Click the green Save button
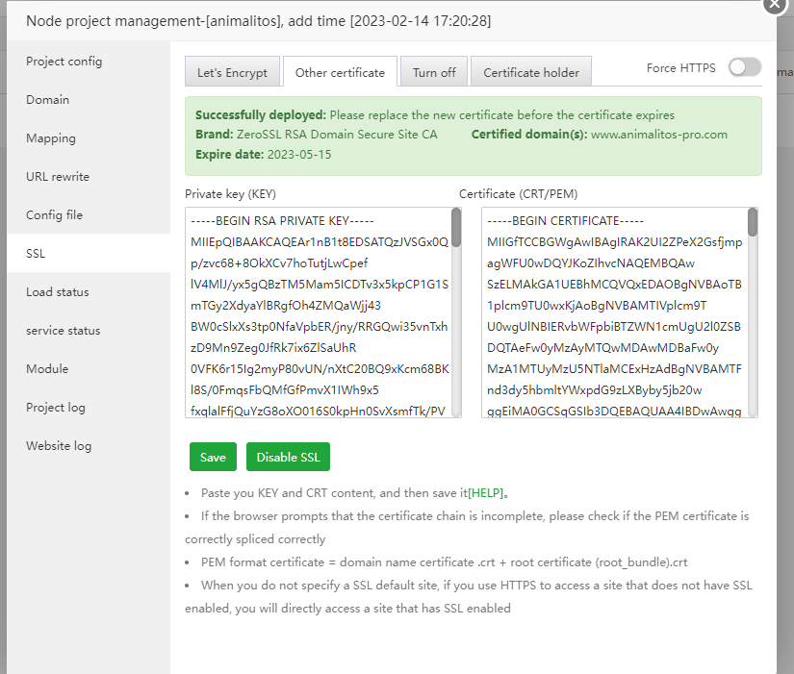 coord(213,458)
